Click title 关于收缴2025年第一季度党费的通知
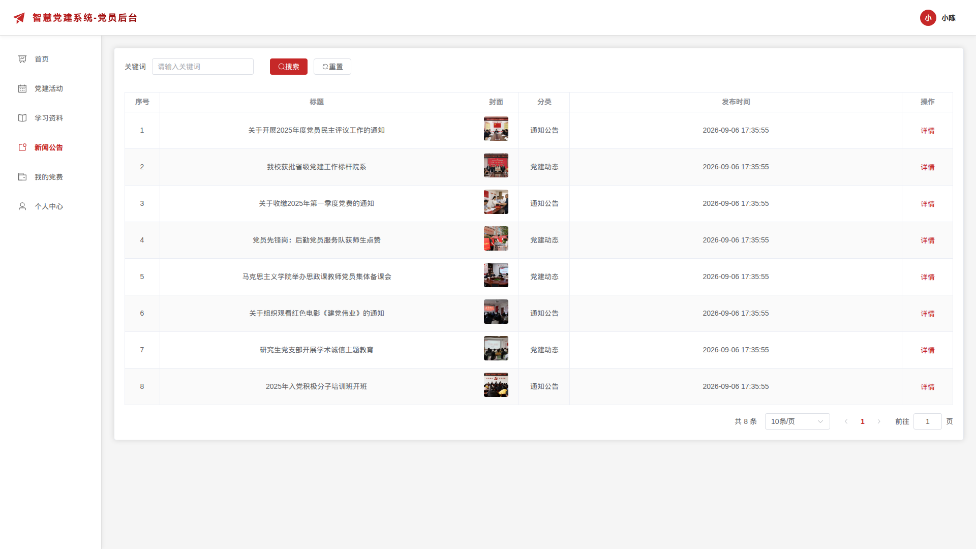 tap(317, 203)
